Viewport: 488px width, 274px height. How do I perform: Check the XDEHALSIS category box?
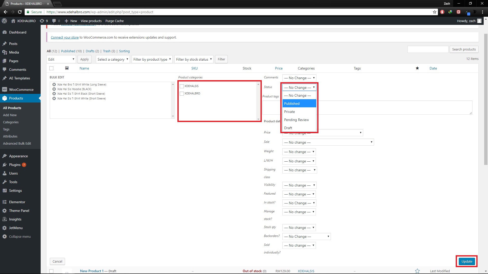(182, 86)
